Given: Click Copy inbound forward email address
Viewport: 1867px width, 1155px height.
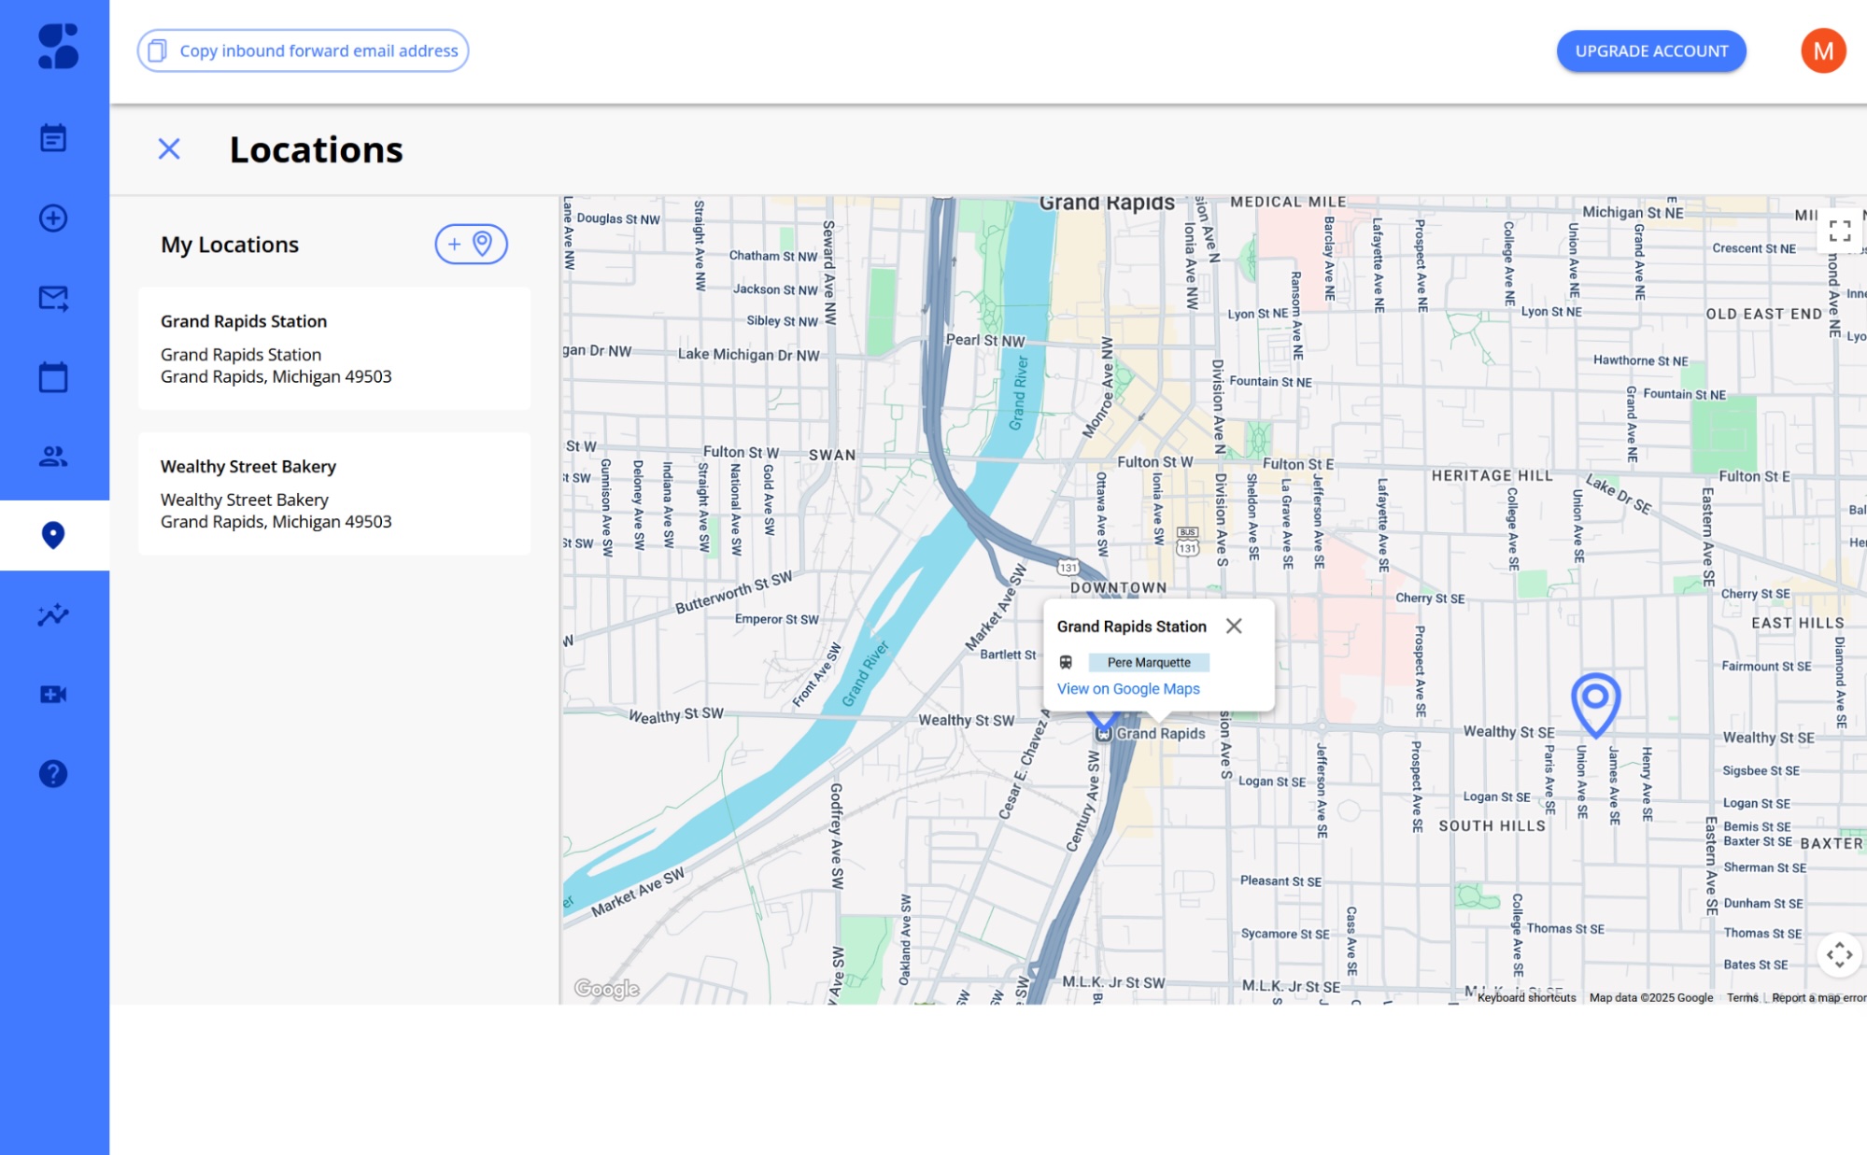Looking at the screenshot, I should (x=303, y=50).
